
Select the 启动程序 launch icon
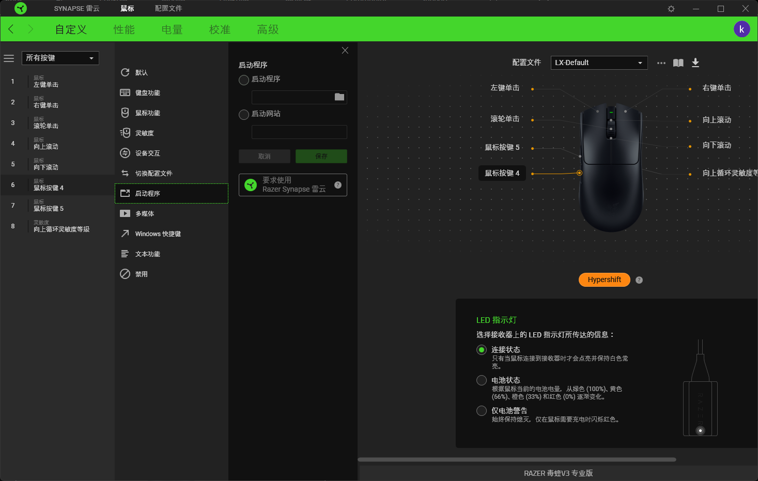point(125,193)
